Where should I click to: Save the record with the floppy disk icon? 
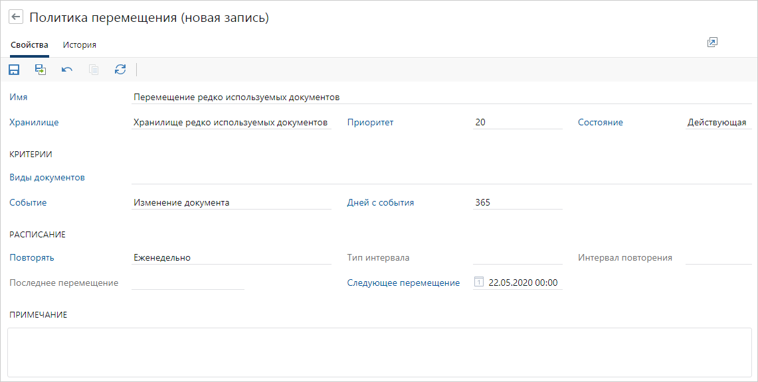(14, 70)
